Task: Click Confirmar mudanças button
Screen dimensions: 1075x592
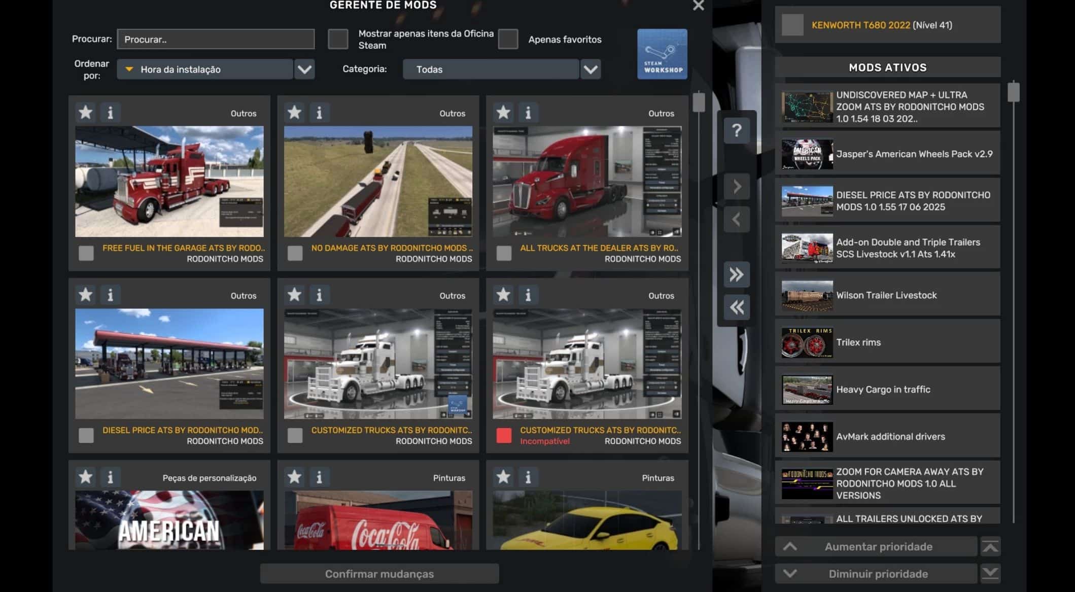Action: click(x=379, y=574)
